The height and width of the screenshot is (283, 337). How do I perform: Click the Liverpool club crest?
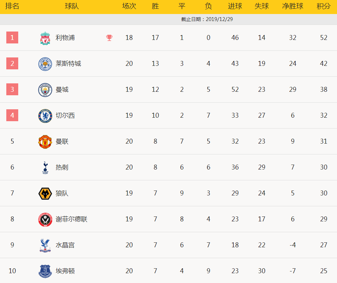45,38
